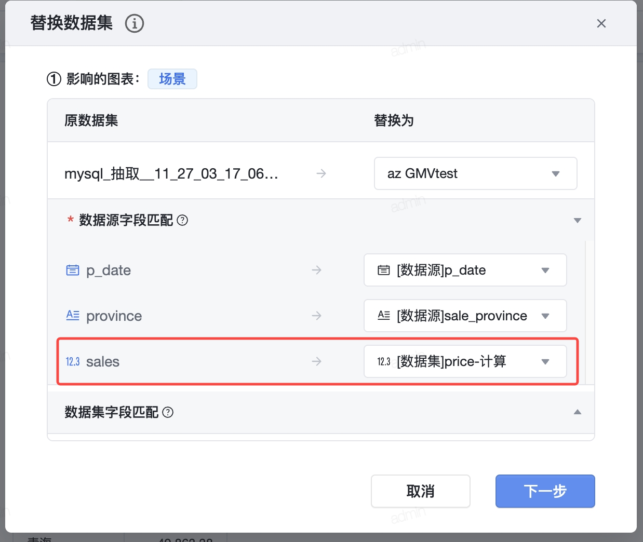Click the help icon next to 数据源字段匹配
The height and width of the screenshot is (542, 643).
[x=182, y=220]
